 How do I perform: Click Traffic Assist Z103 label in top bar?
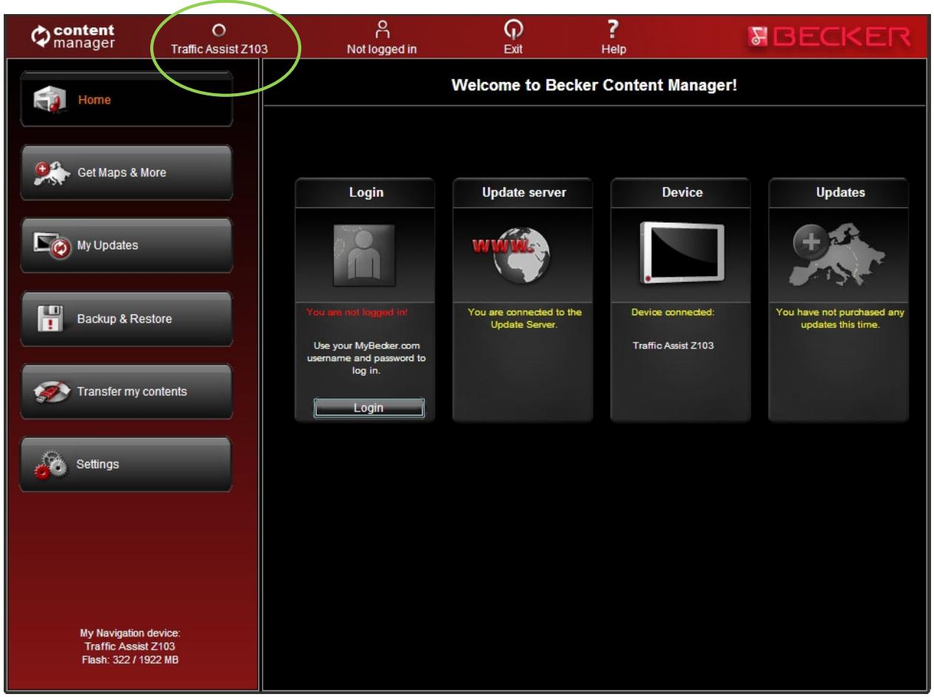pos(219,50)
